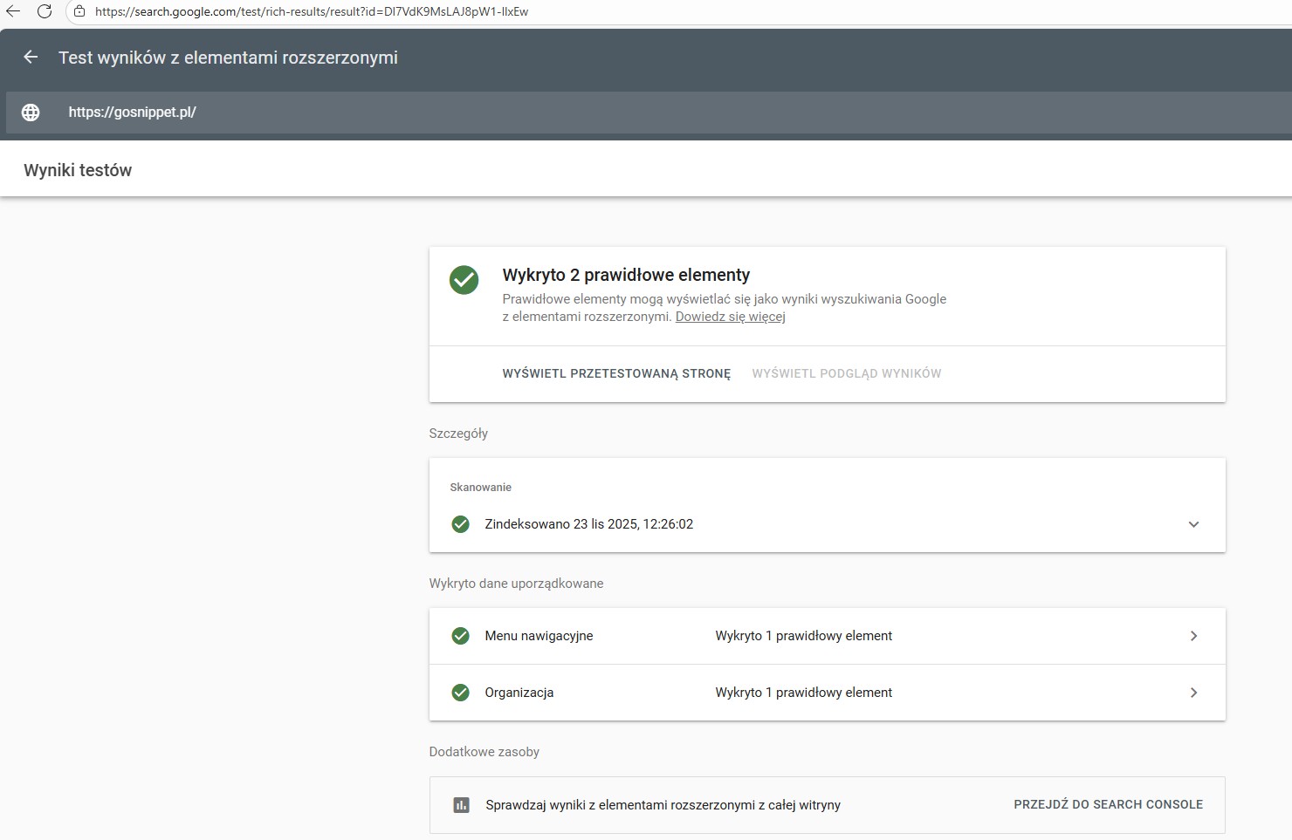The width and height of the screenshot is (1292, 840).
Task: Reload the page with the refresh icon
Action: (x=45, y=11)
